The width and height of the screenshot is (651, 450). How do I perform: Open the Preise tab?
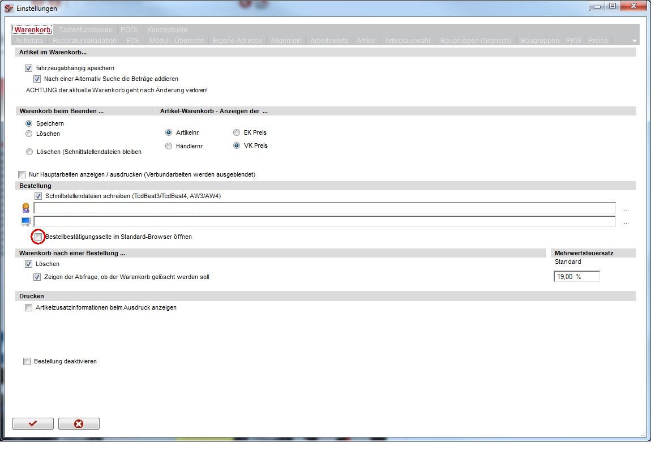click(598, 41)
